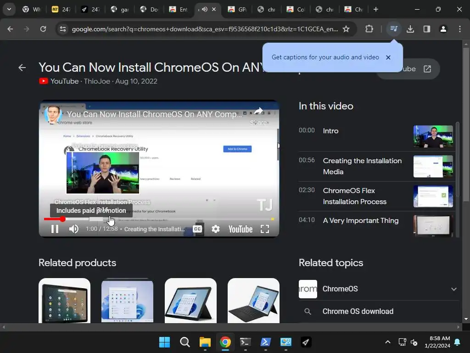The width and height of the screenshot is (470, 353).
Task: Open the clock and date panel
Action: 437,342
